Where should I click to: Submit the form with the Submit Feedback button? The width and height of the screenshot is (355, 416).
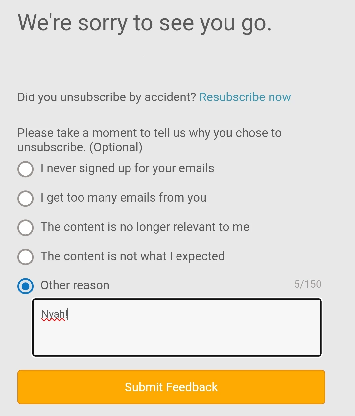(x=171, y=387)
